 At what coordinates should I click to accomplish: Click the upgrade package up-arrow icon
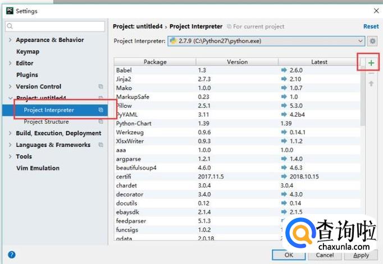(x=371, y=84)
